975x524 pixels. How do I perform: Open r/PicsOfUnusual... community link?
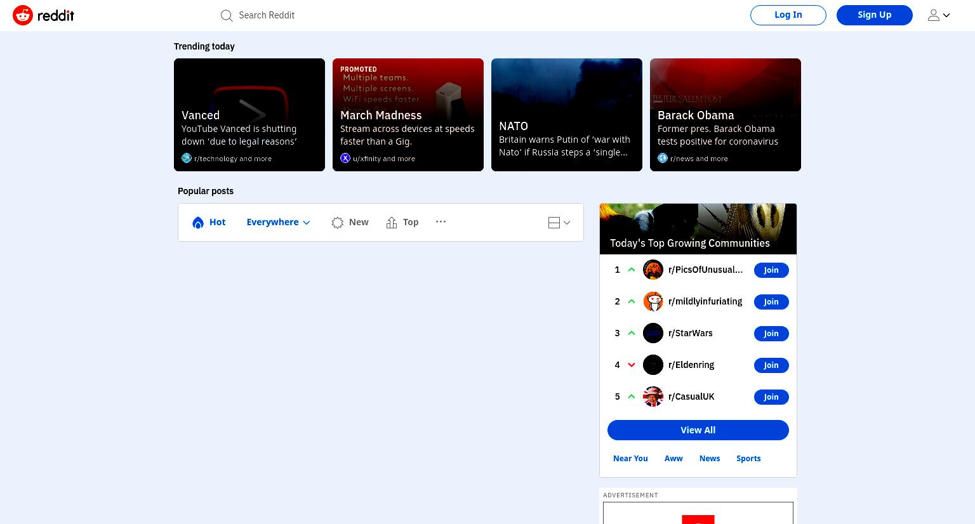(x=705, y=270)
